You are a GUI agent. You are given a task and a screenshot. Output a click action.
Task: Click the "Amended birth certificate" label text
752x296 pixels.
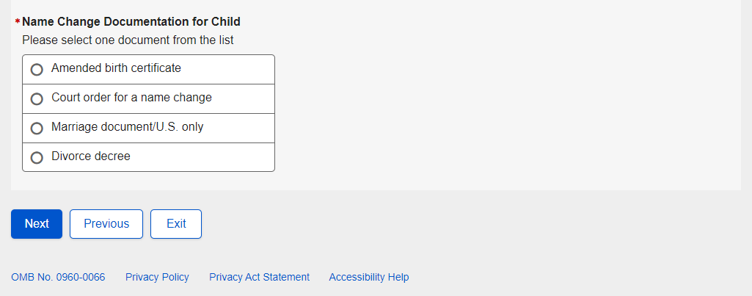116,68
